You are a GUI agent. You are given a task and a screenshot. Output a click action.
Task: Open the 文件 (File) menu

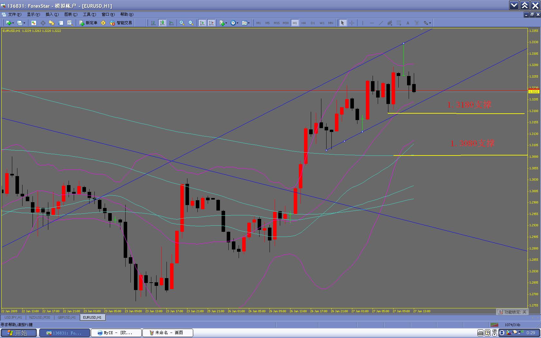14,14
